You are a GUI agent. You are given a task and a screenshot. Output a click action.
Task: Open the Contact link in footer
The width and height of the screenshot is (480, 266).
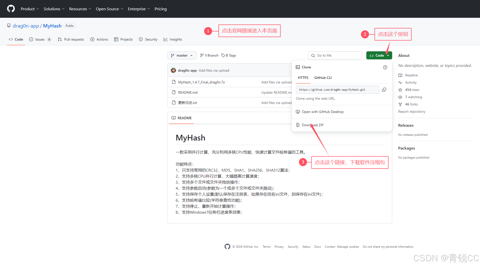point(330,247)
